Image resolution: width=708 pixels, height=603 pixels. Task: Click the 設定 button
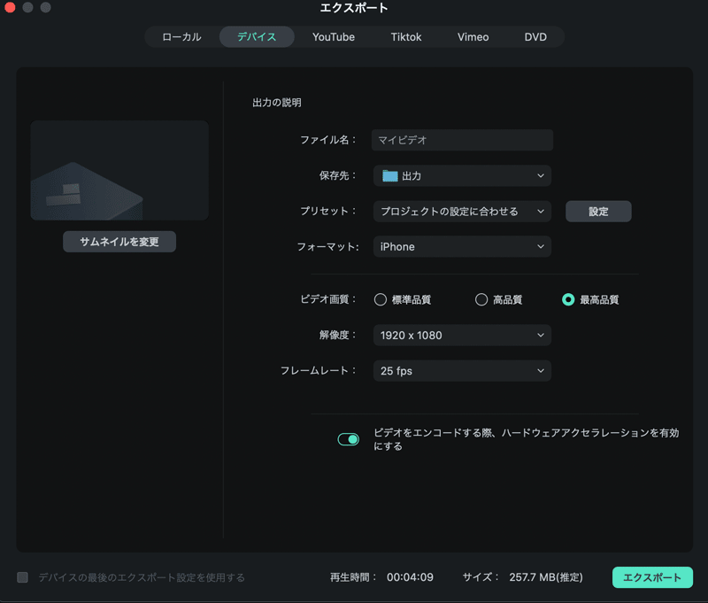[598, 212]
